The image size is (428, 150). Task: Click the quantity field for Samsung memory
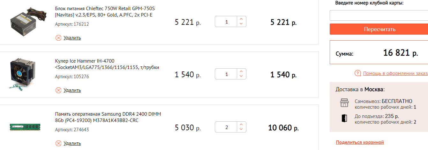(x=227, y=127)
